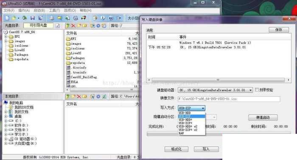Open the 启动(B) menu
The image size is (297, 160).
point(39,11)
